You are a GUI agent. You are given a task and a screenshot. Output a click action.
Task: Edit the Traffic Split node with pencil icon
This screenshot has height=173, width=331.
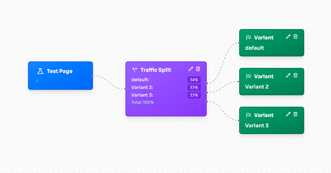pyautogui.click(x=191, y=69)
